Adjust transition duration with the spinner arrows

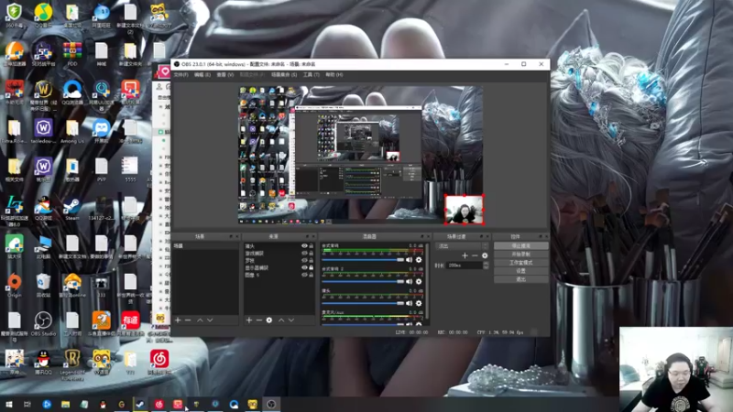click(x=486, y=266)
